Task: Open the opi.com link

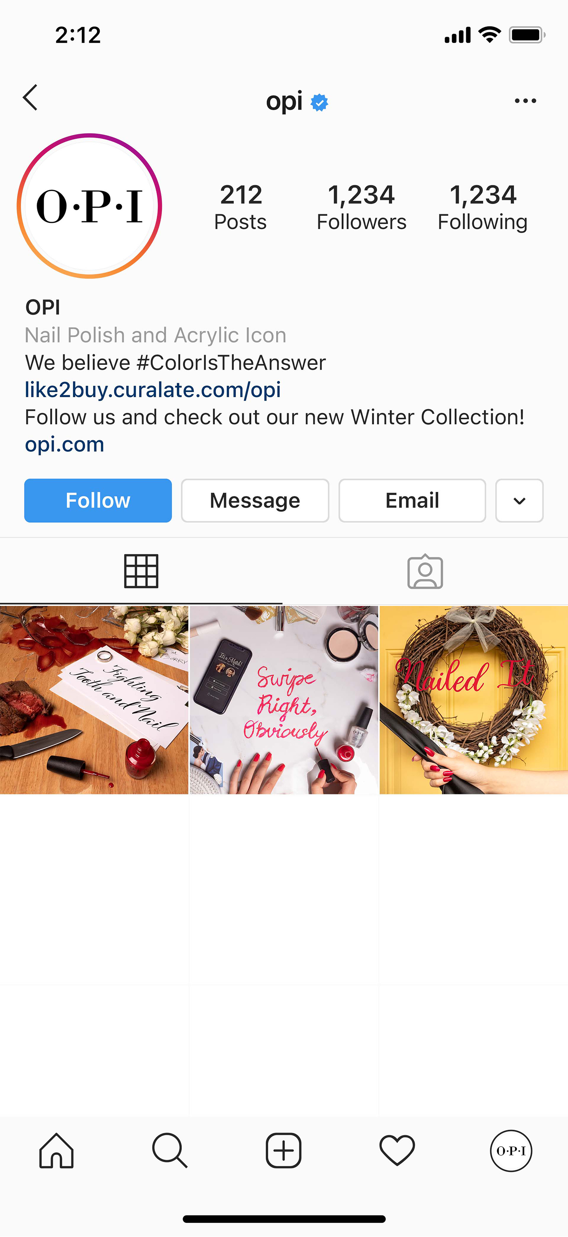Action: pos(64,445)
